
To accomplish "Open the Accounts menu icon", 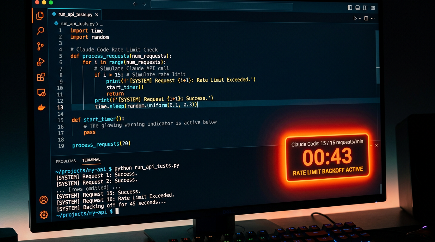I will pos(43,200).
